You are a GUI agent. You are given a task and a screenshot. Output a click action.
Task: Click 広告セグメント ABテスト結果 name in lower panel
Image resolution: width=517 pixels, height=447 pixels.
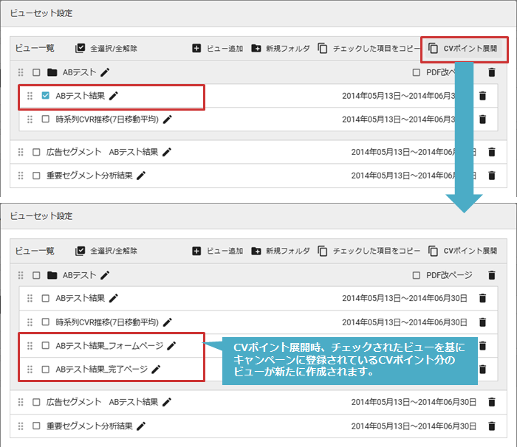point(102,402)
